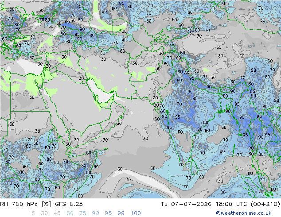Image resolution: width=281 pixels, height=217 pixels.
Task: Select the legend value 15
Action: (x=31, y=213)
